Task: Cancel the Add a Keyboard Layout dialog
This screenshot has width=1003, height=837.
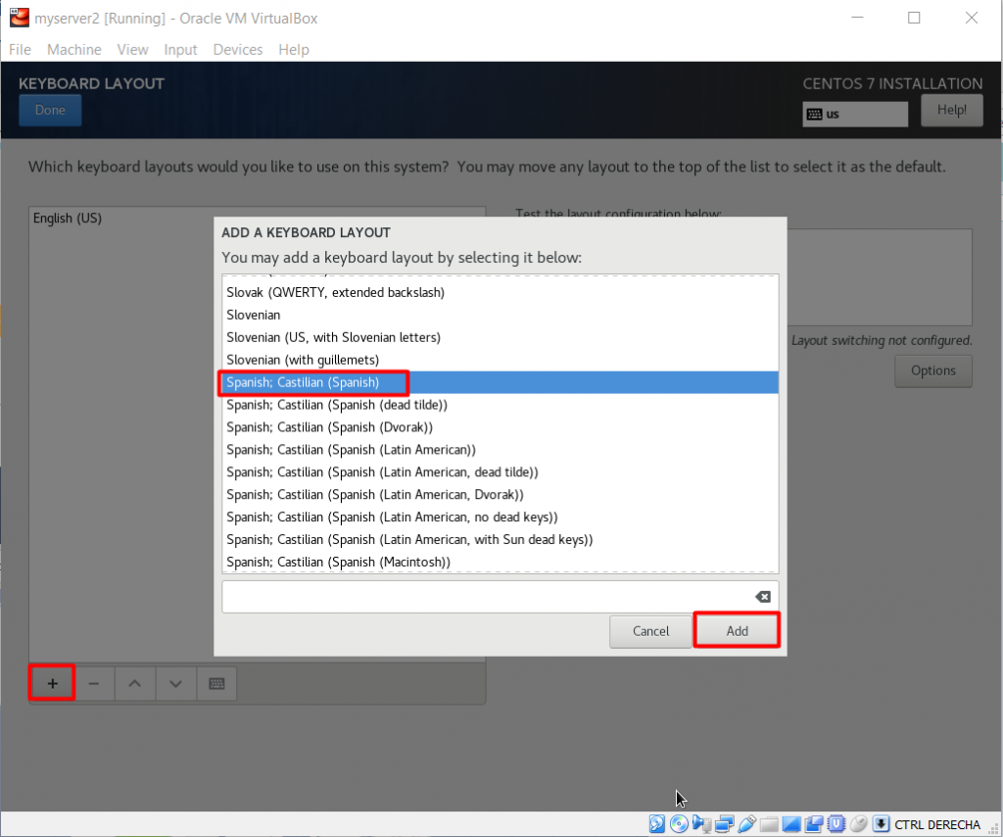Action: (x=650, y=631)
